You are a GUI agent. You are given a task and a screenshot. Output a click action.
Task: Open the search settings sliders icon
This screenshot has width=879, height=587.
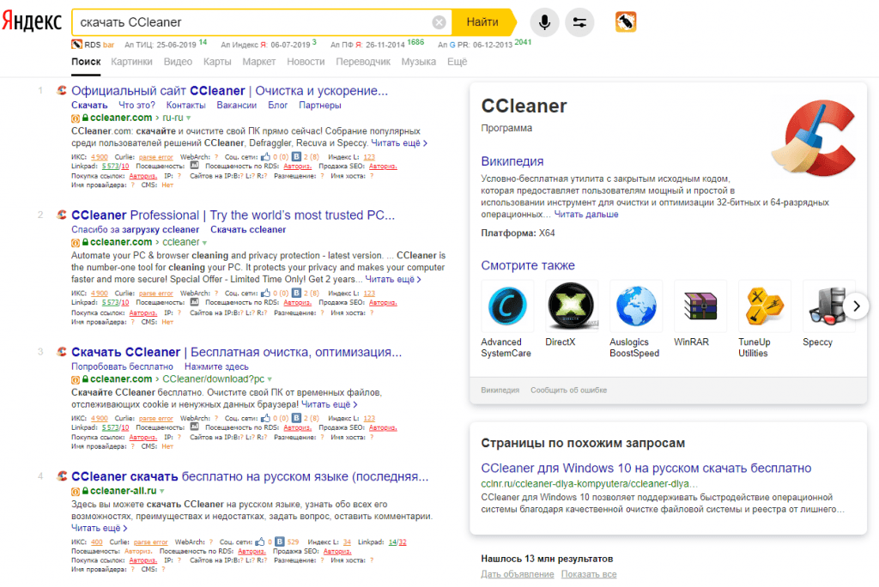point(580,22)
